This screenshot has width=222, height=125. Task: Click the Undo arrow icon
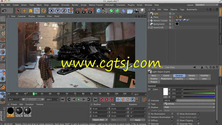[4, 11]
